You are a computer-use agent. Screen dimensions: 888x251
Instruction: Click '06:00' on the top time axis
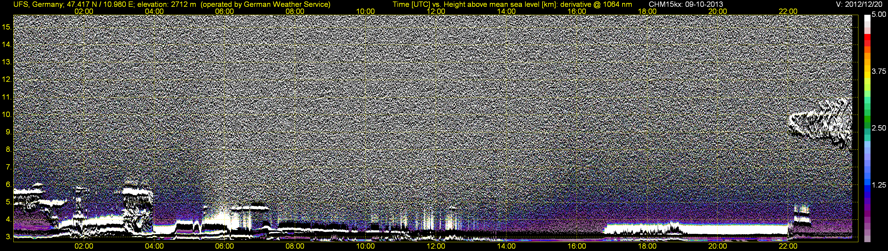click(224, 11)
